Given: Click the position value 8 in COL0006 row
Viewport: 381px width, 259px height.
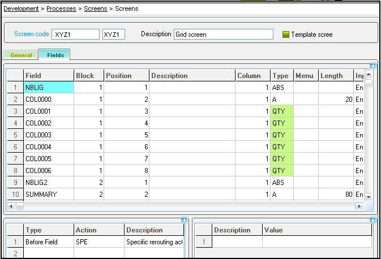Looking at the screenshot, I should click(x=127, y=171).
